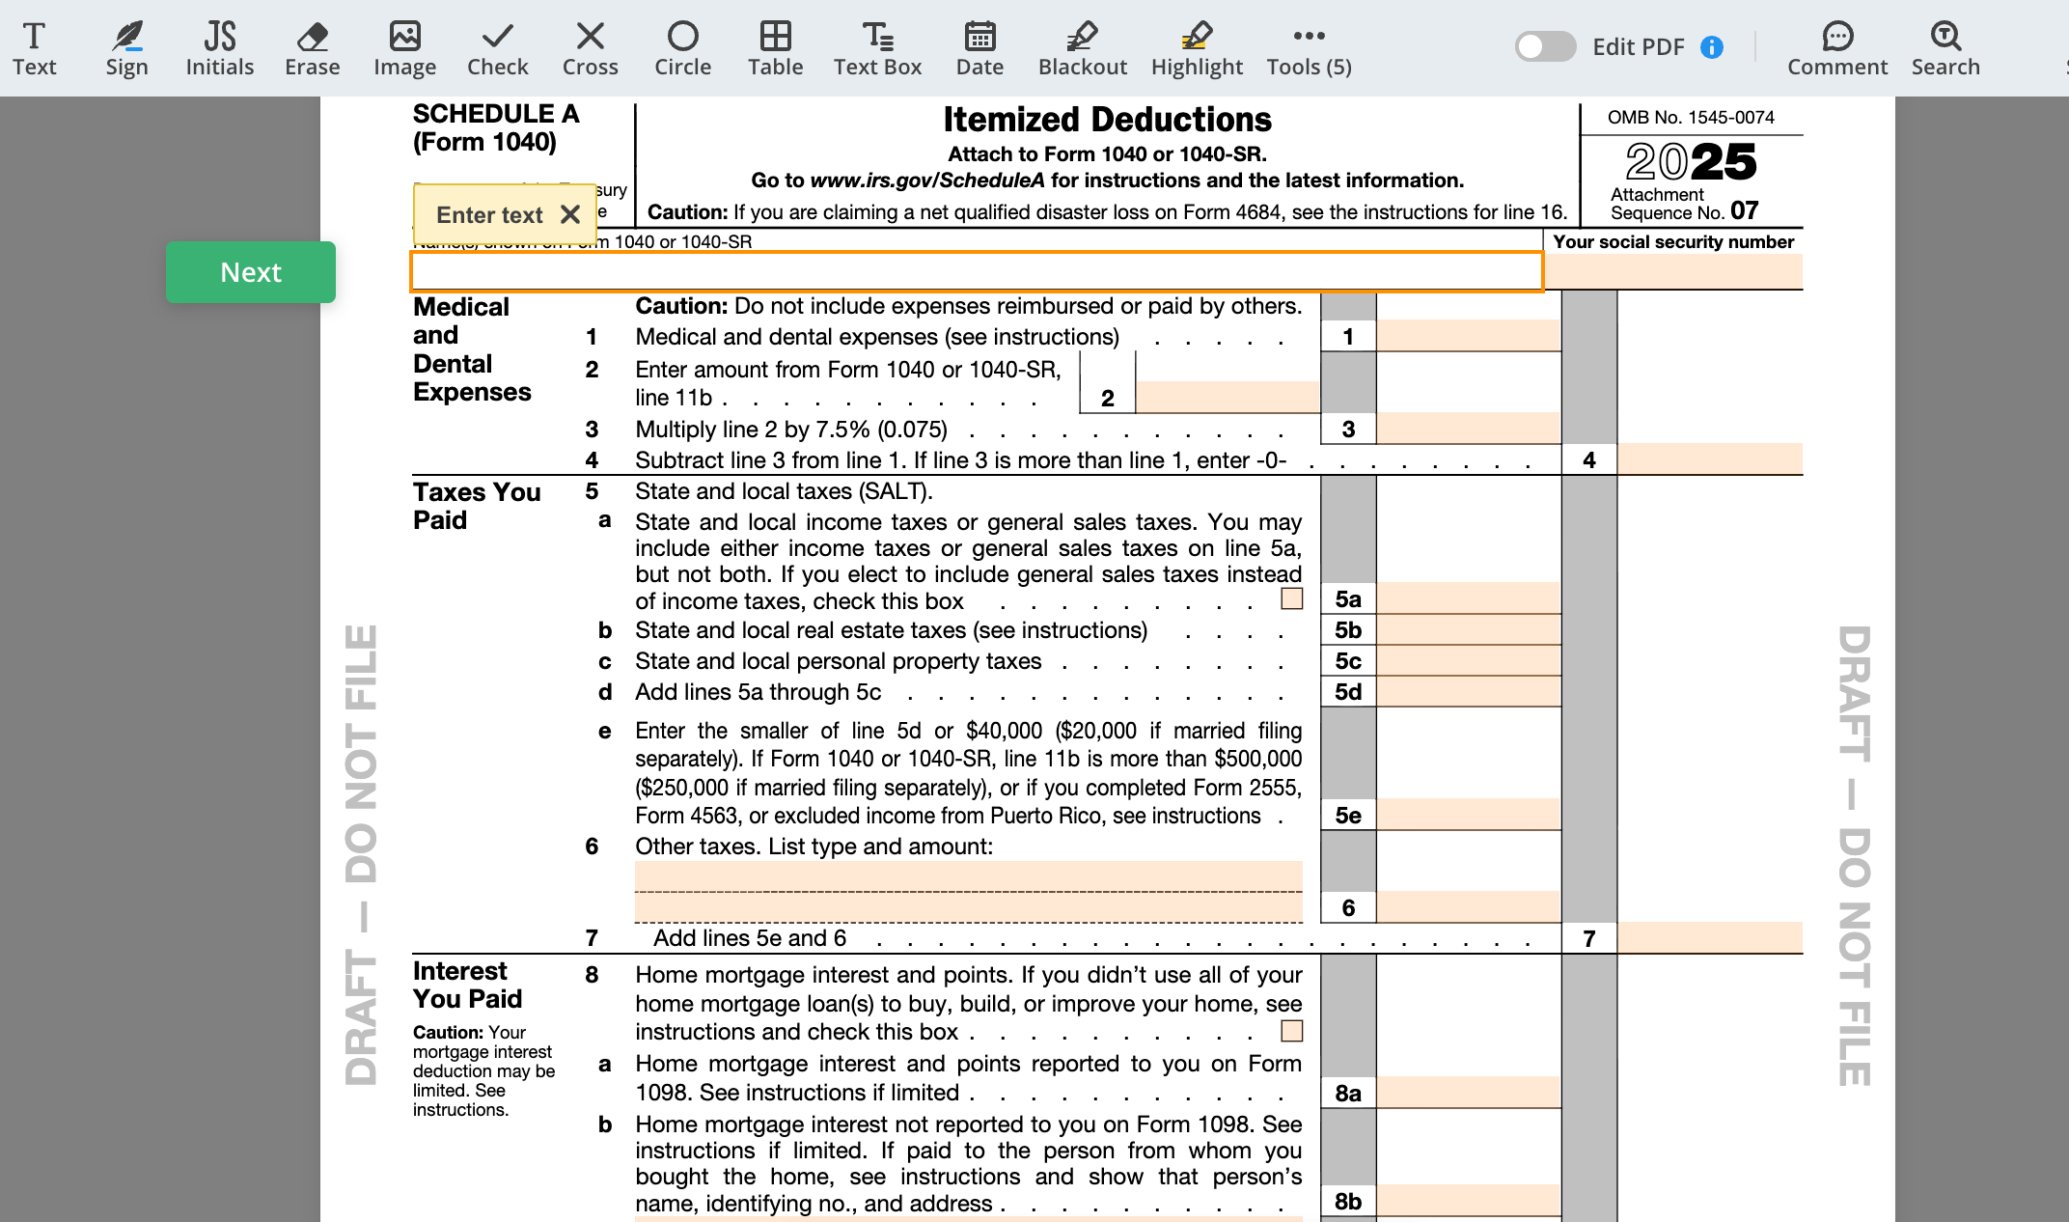Click the line 5a amount field
This screenshot has width=2069, height=1222.
point(1469,598)
